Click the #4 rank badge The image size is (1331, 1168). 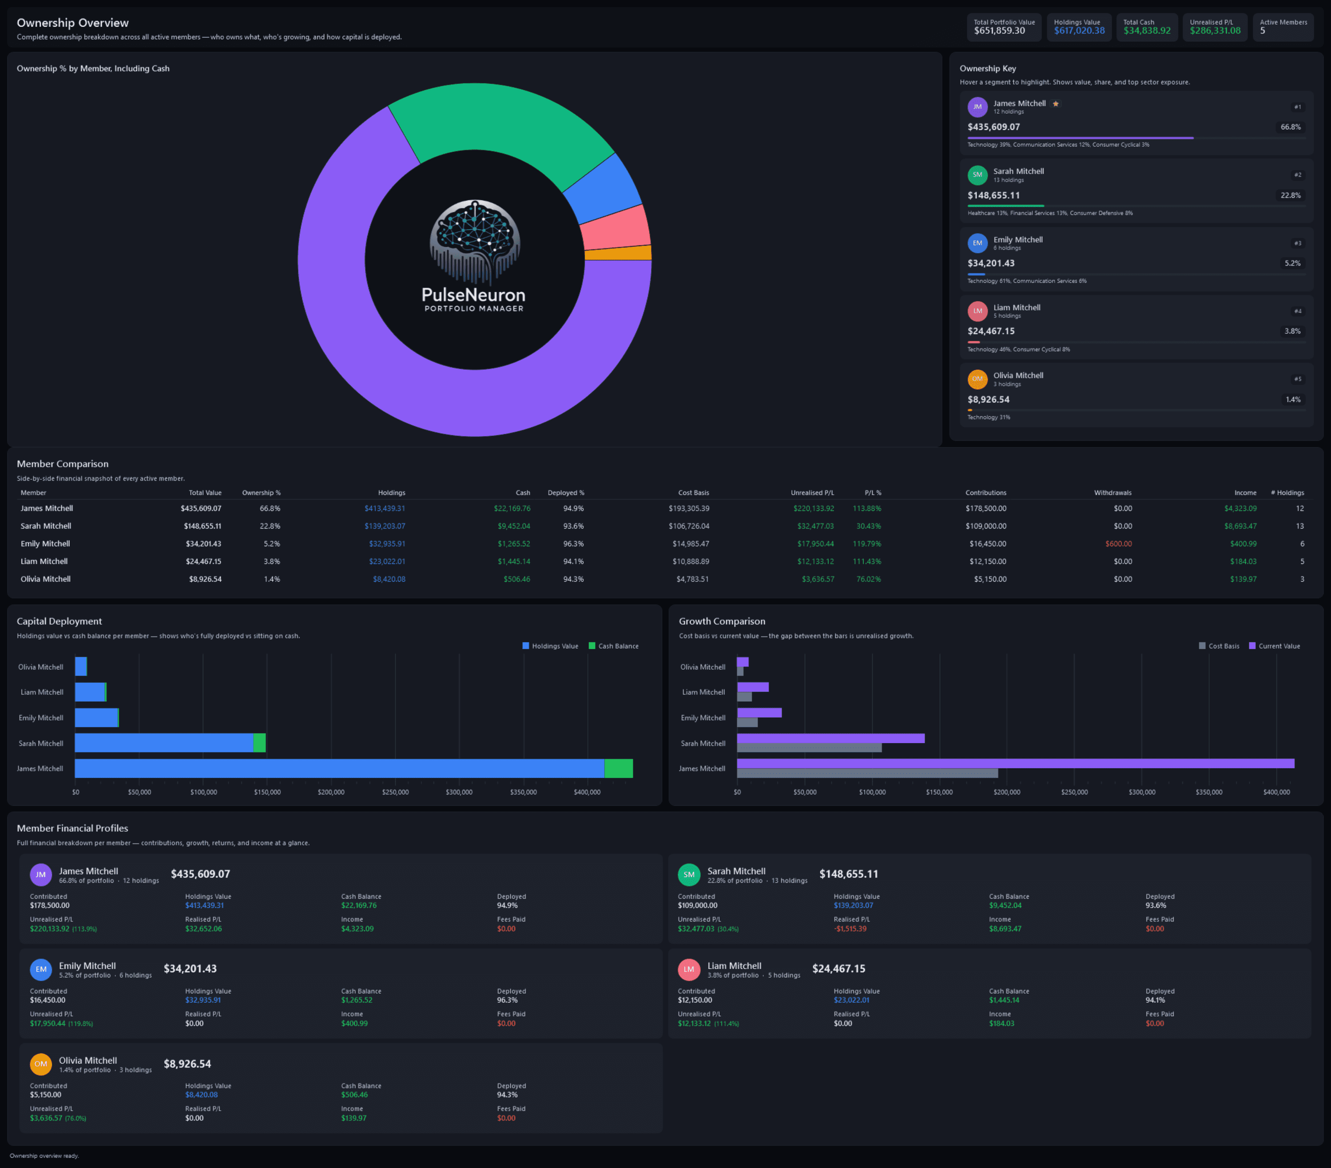coord(1298,311)
